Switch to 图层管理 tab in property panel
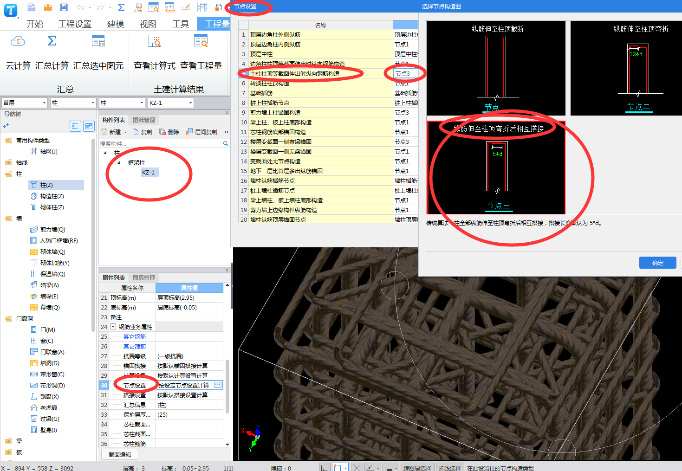The width and height of the screenshot is (682, 471). click(144, 278)
